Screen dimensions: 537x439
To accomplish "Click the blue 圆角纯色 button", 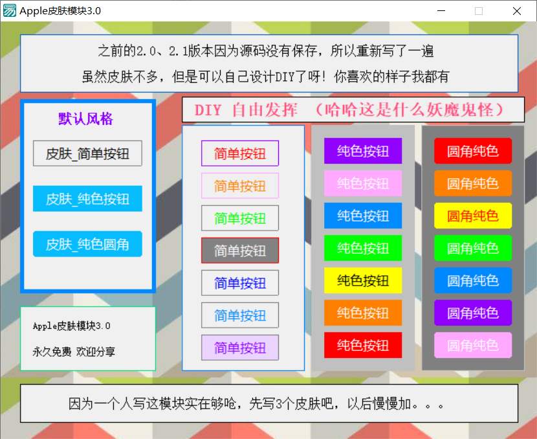I will 473,280.
